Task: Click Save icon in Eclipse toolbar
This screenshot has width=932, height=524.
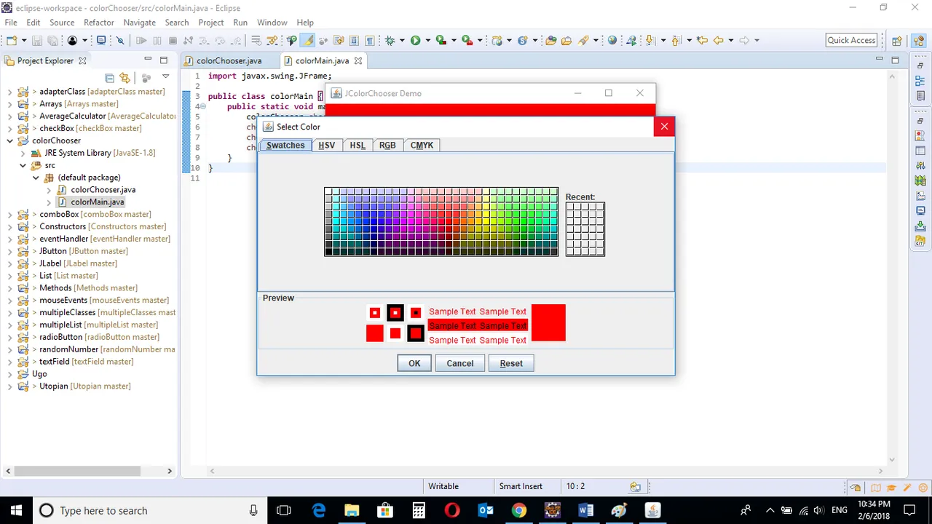Action: (x=38, y=41)
